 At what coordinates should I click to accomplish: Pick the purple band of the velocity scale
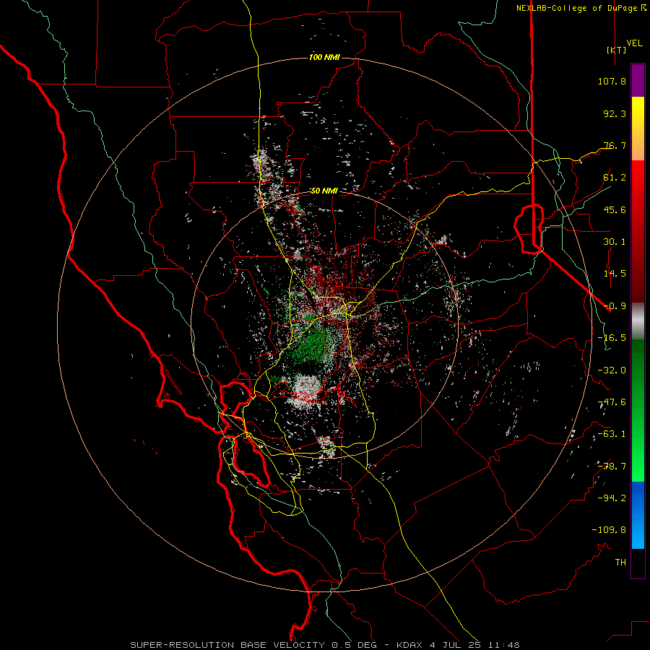coord(638,80)
